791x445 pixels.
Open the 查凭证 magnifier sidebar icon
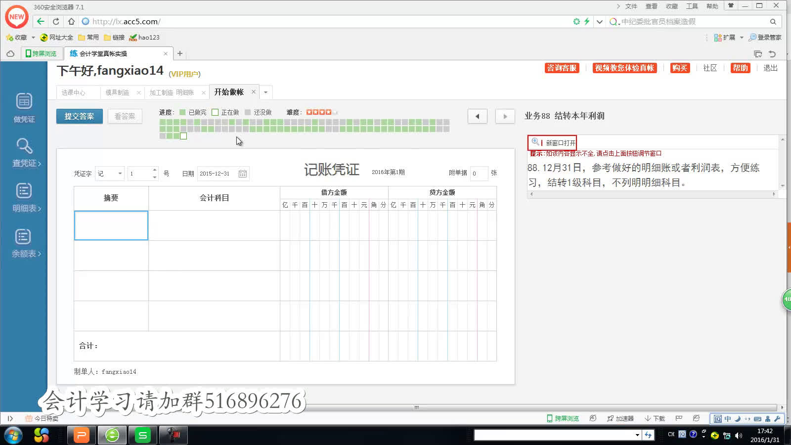(24, 146)
